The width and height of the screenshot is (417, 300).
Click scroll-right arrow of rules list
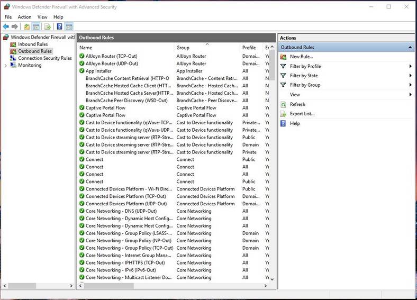pos(266,286)
